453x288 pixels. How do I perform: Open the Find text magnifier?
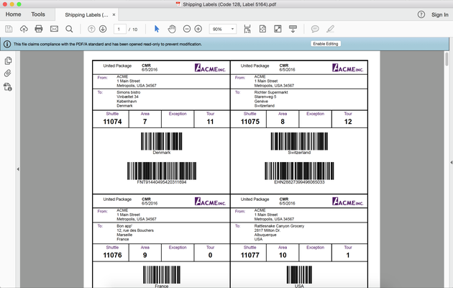[69, 29]
